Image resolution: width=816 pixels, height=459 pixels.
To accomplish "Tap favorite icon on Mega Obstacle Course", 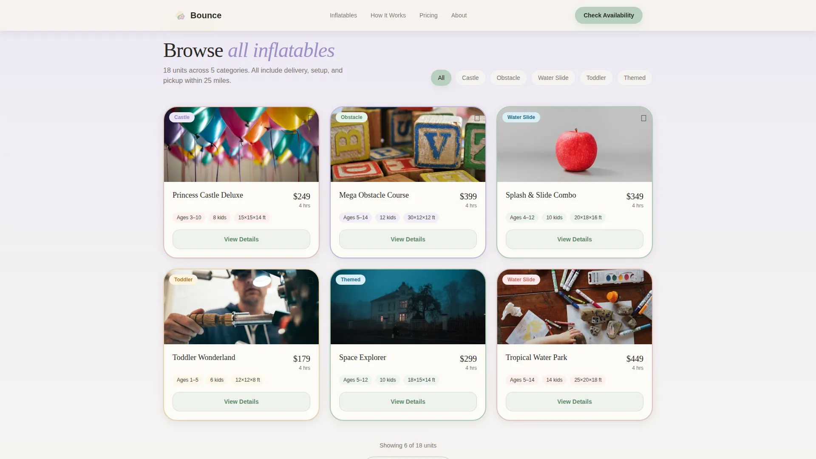I will pyautogui.click(x=477, y=118).
